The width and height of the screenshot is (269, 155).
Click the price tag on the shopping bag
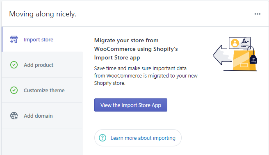click(253, 59)
